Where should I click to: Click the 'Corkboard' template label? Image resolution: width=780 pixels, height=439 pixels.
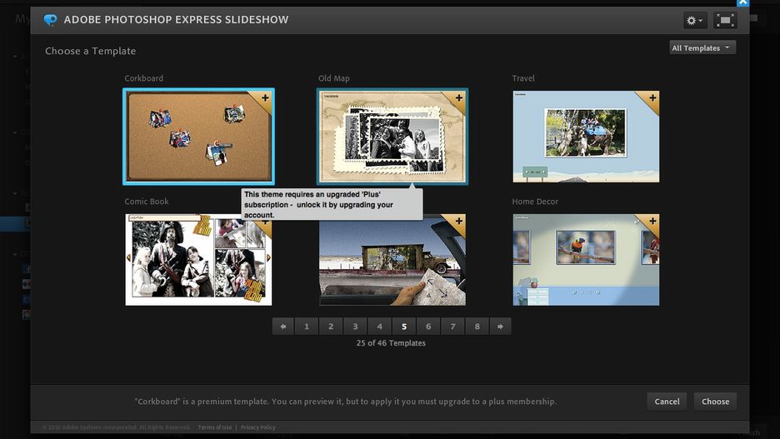pos(144,78)
